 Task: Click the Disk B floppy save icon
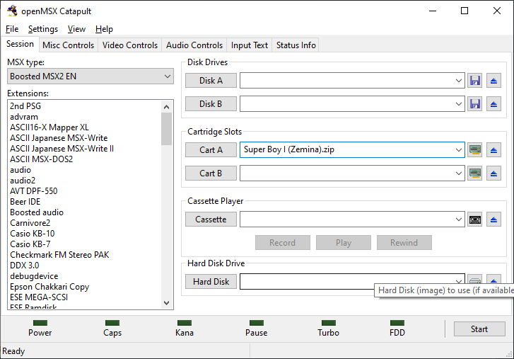[475, 104]
